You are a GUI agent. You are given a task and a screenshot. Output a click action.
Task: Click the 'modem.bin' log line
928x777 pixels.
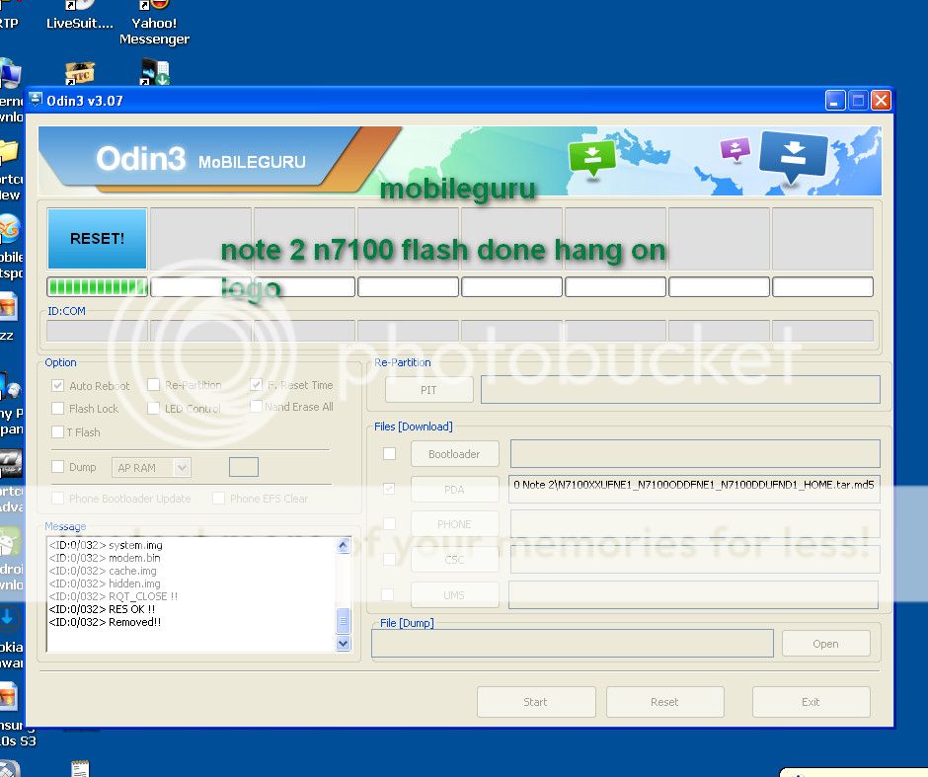coord(105,558)
